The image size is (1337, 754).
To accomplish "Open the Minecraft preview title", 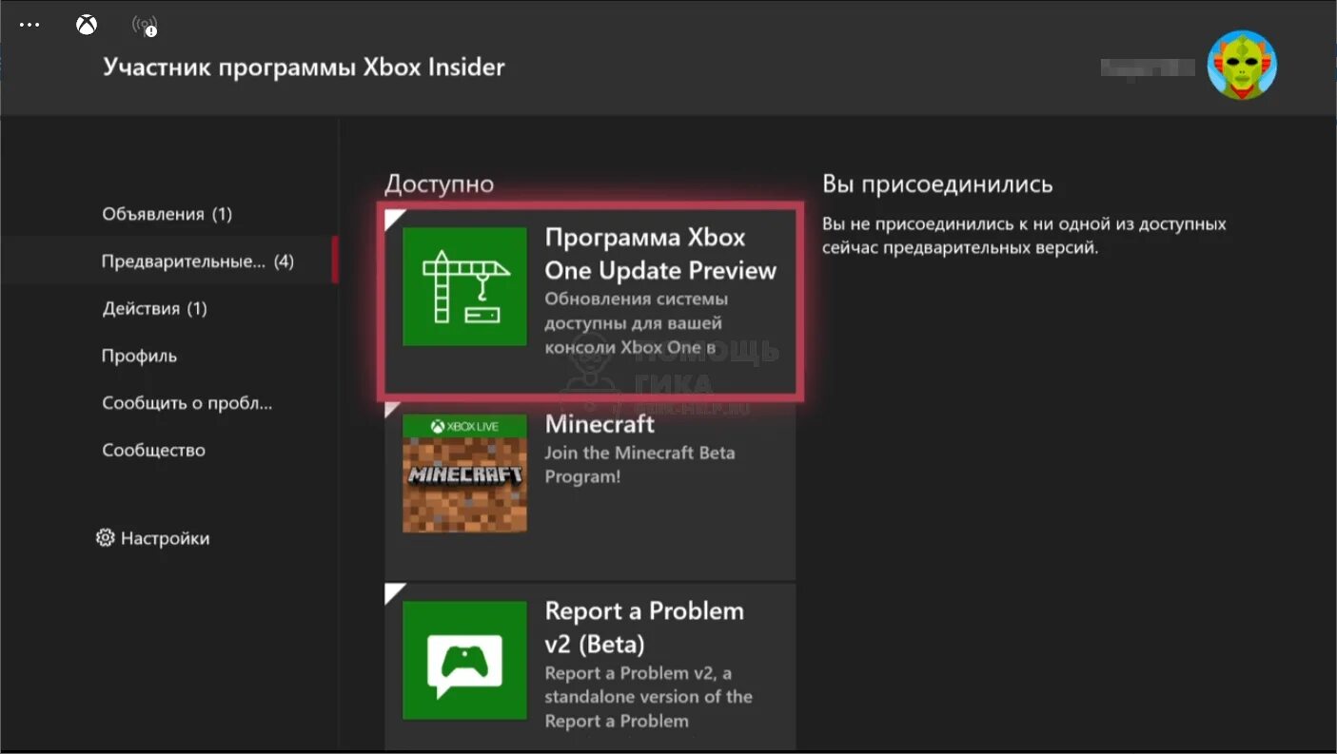I will [600, 423].
